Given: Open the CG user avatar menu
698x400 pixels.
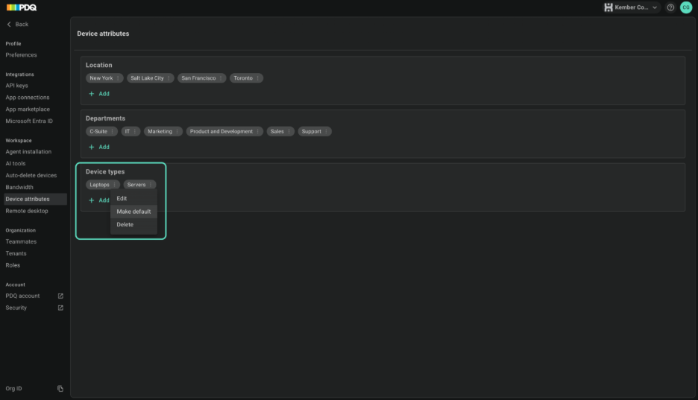Looking at the screenshot, I should 686,7.
